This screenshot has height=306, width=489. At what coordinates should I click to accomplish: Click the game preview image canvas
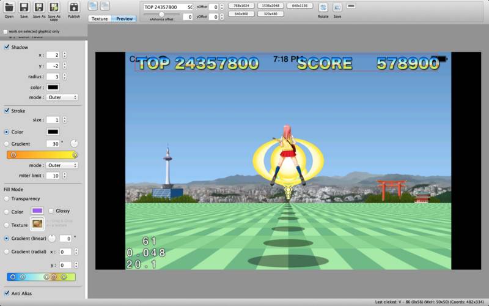[288, 160]
